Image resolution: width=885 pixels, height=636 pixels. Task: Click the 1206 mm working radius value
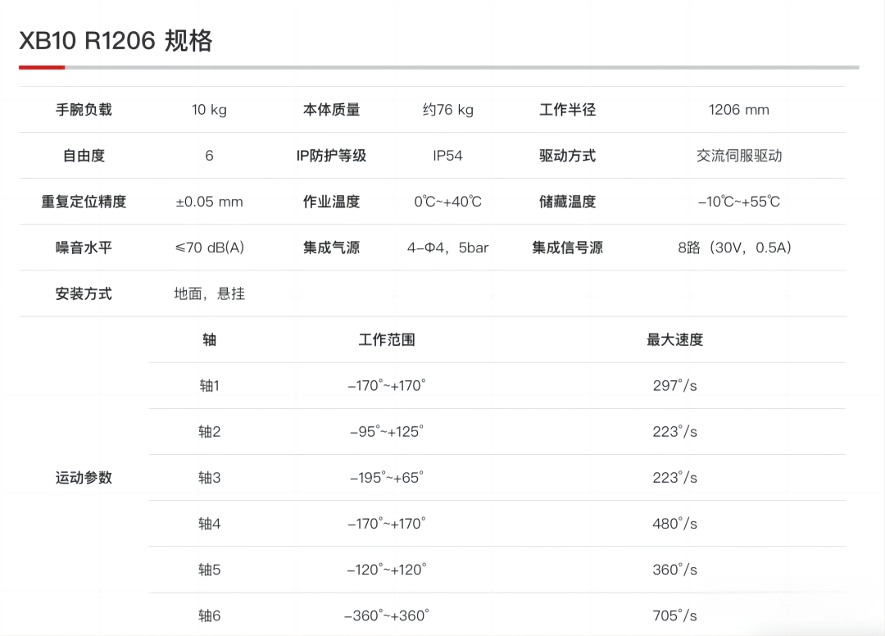[738, 110]
